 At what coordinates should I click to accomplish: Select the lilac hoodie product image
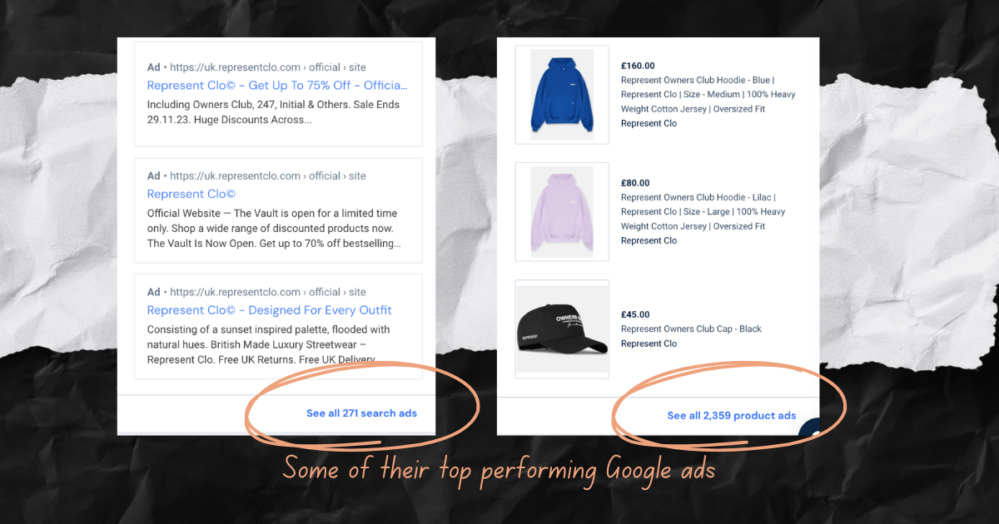(562, 212)
